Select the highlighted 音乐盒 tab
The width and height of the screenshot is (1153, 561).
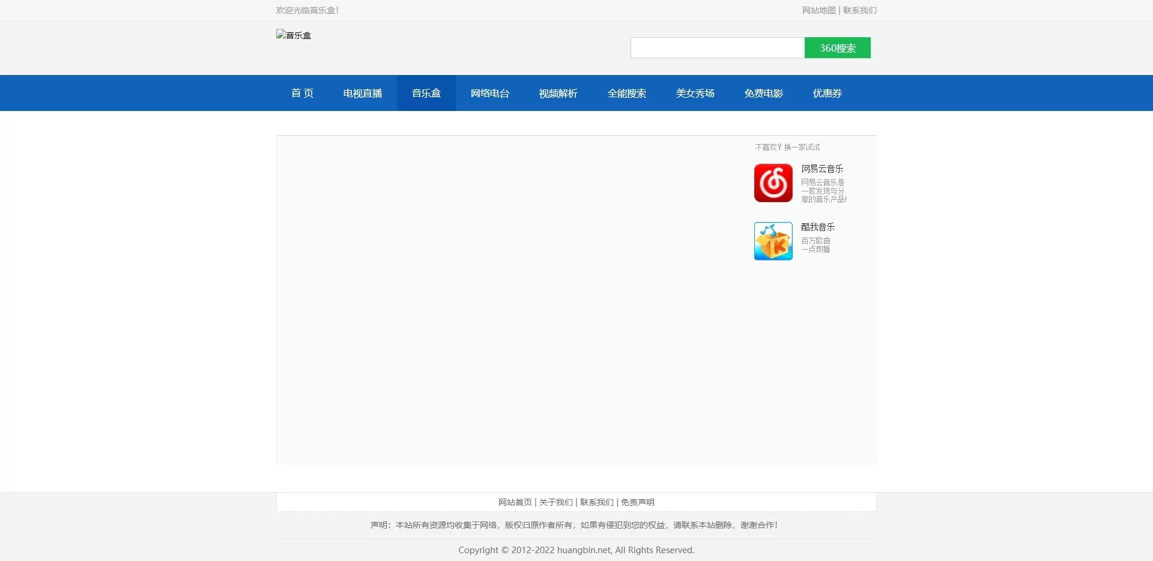426,93
